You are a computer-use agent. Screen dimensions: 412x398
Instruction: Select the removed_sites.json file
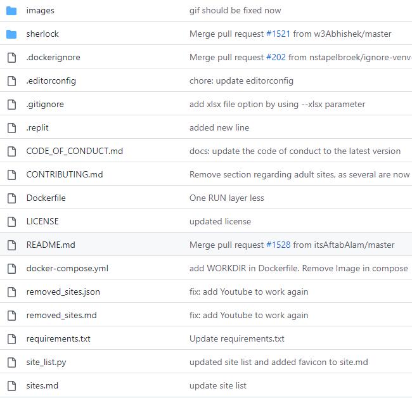pos(63,292)
